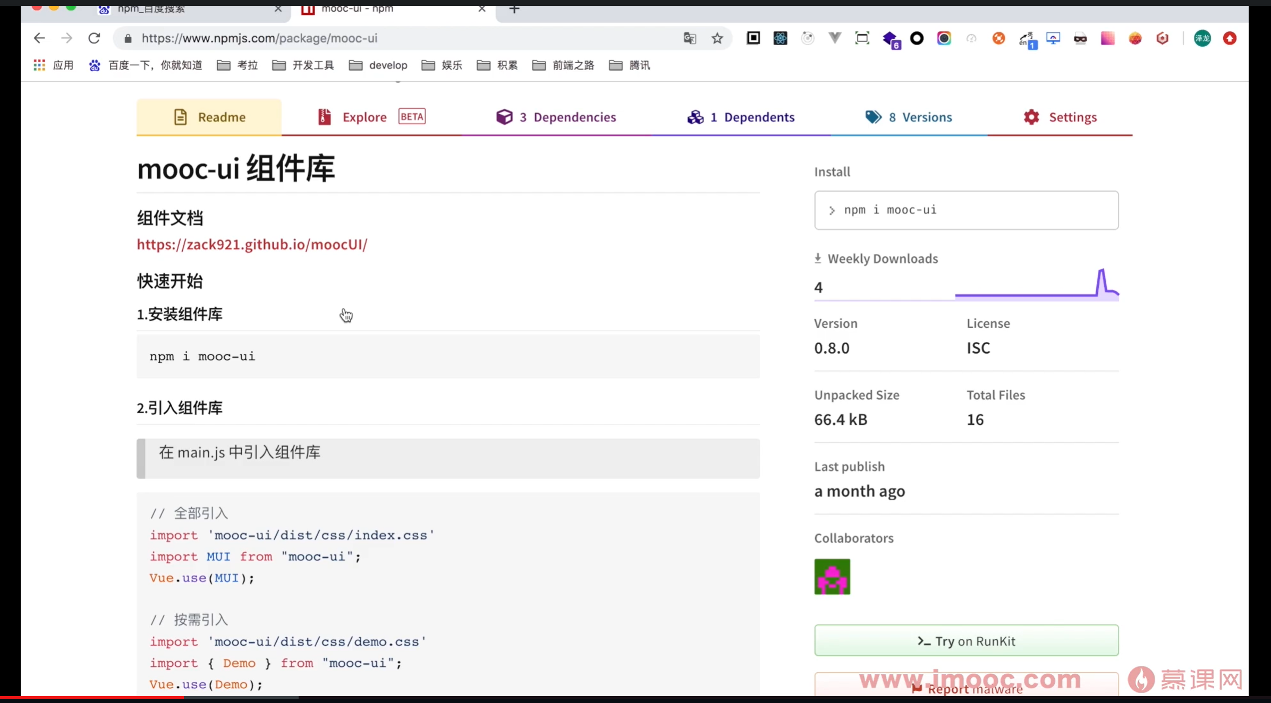Click the site security lock icon
The image size is (1271, 703).
tap(128, 39)
